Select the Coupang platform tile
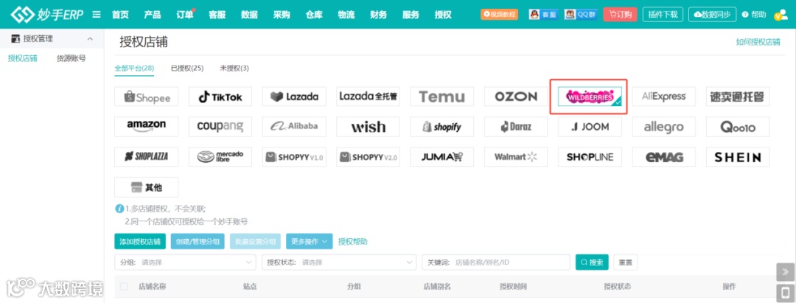796x303 pixels. (x=220, y=126)
